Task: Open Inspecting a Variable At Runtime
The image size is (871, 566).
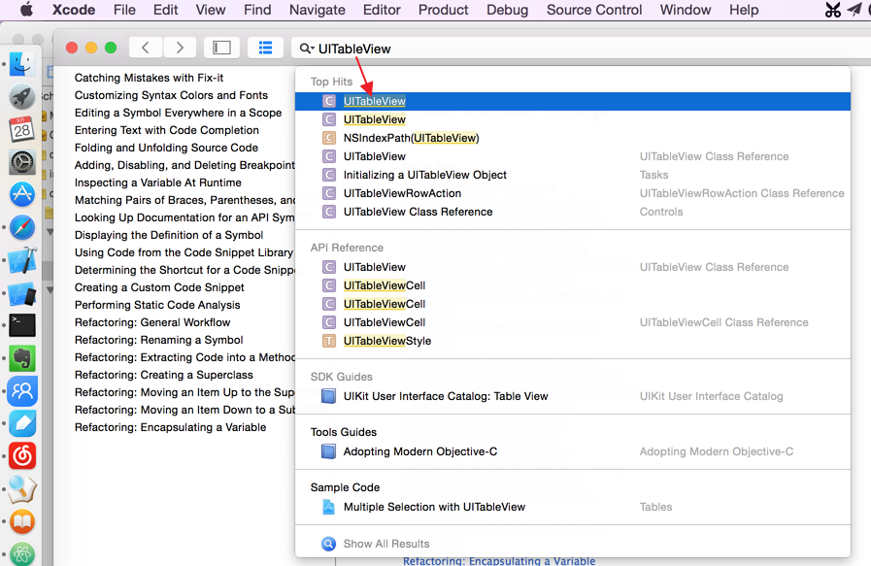Action: pyautogui.click(x=157, y=183)
